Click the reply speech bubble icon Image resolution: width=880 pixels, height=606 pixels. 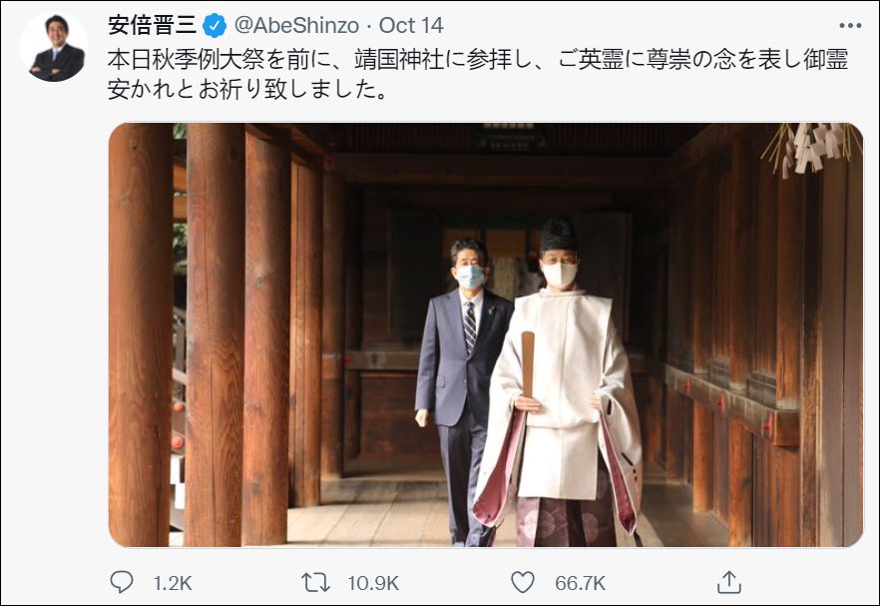point(122,582)
